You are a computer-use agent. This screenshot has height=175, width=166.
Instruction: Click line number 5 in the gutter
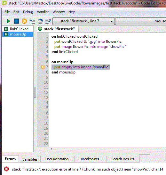[x=47, y=57]
